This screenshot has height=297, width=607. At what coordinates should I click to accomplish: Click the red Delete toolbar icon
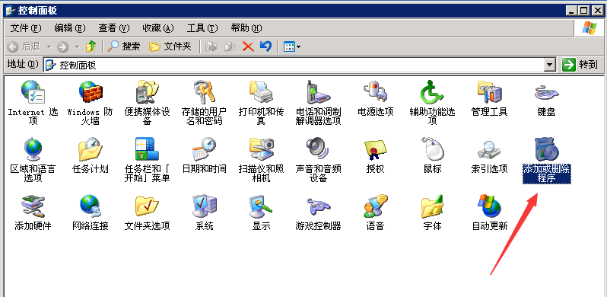[x=248, y=47]
